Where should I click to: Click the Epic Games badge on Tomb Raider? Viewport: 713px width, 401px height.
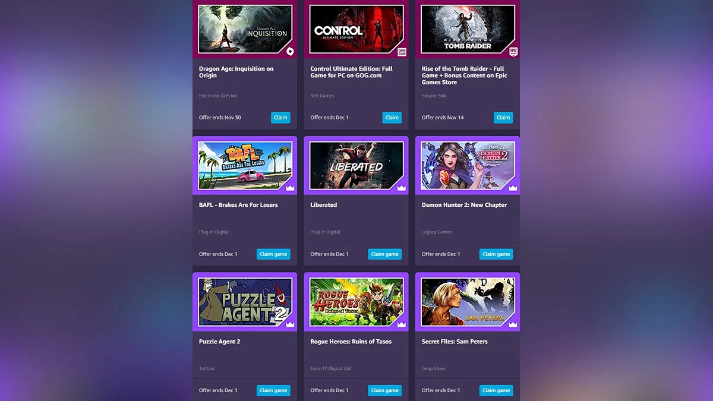click(513, 52)
